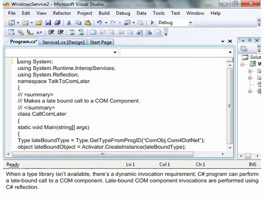Screen dimensions: 264x198
Task: Move to next bookmark in folder
Action: click(x=130, y=32)
